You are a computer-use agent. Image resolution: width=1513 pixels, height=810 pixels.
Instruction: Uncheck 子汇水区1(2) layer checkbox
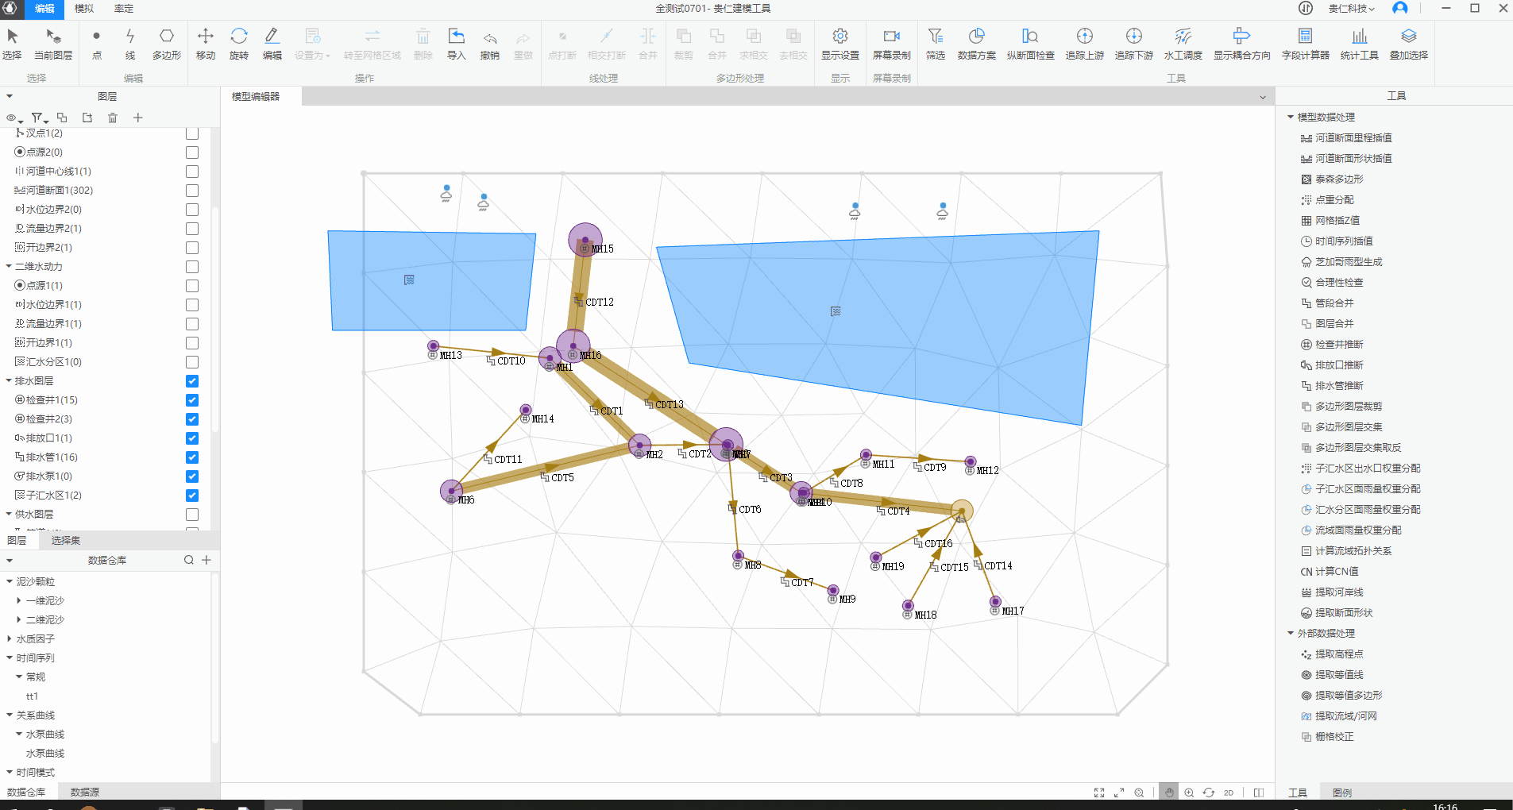pos(192,496)
